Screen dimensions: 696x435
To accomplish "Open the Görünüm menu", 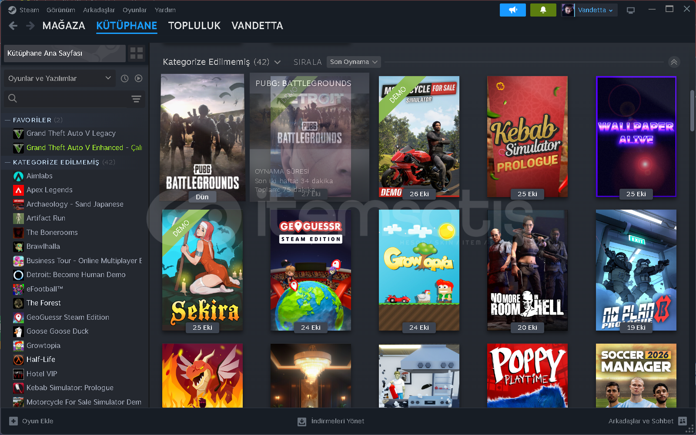I will click(61, 10).
